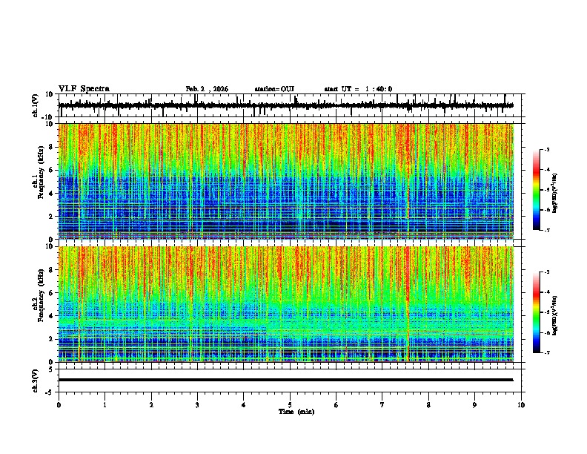Click the '-7' label on ch.2 colorbar
Image resolution: width=587 pixels, height=454 pixels.
click(x=547, y=353)
